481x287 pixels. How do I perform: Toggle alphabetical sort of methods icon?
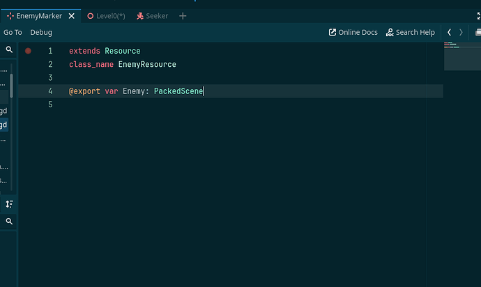[9, 204]
